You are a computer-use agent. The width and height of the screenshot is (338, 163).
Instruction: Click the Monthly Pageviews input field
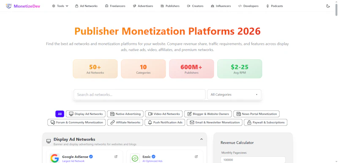point(253,160)
